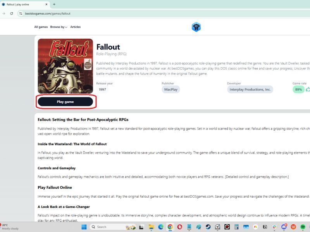Click the site information icon in the address bar
Screen dimensions: 310x232
(21, 13)
